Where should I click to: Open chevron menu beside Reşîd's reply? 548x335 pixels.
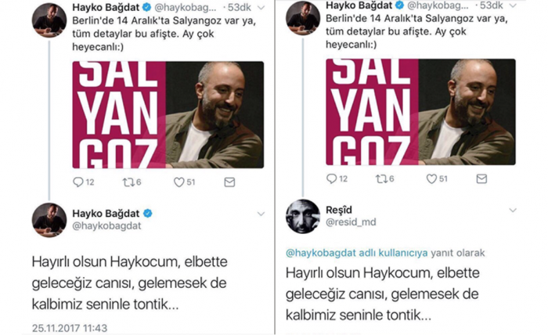(513, 211)
